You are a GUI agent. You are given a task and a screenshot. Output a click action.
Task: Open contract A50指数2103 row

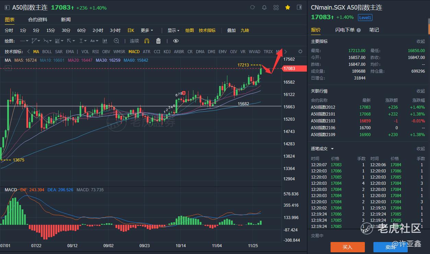coord(368,121)
